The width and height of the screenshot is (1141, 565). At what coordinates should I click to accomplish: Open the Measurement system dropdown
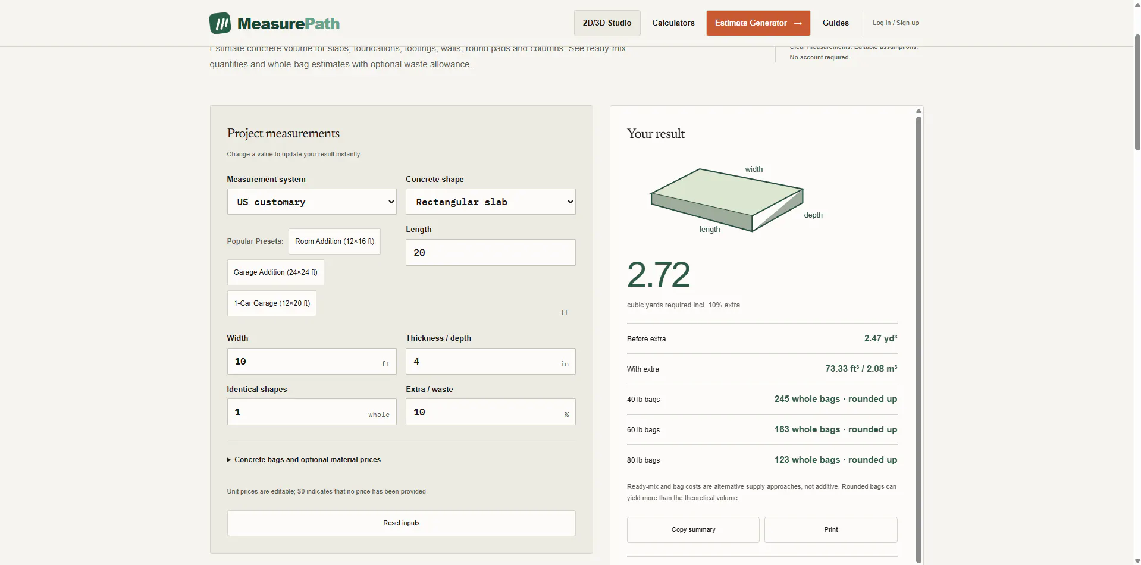pyautogui.click(x=312, y=202)
